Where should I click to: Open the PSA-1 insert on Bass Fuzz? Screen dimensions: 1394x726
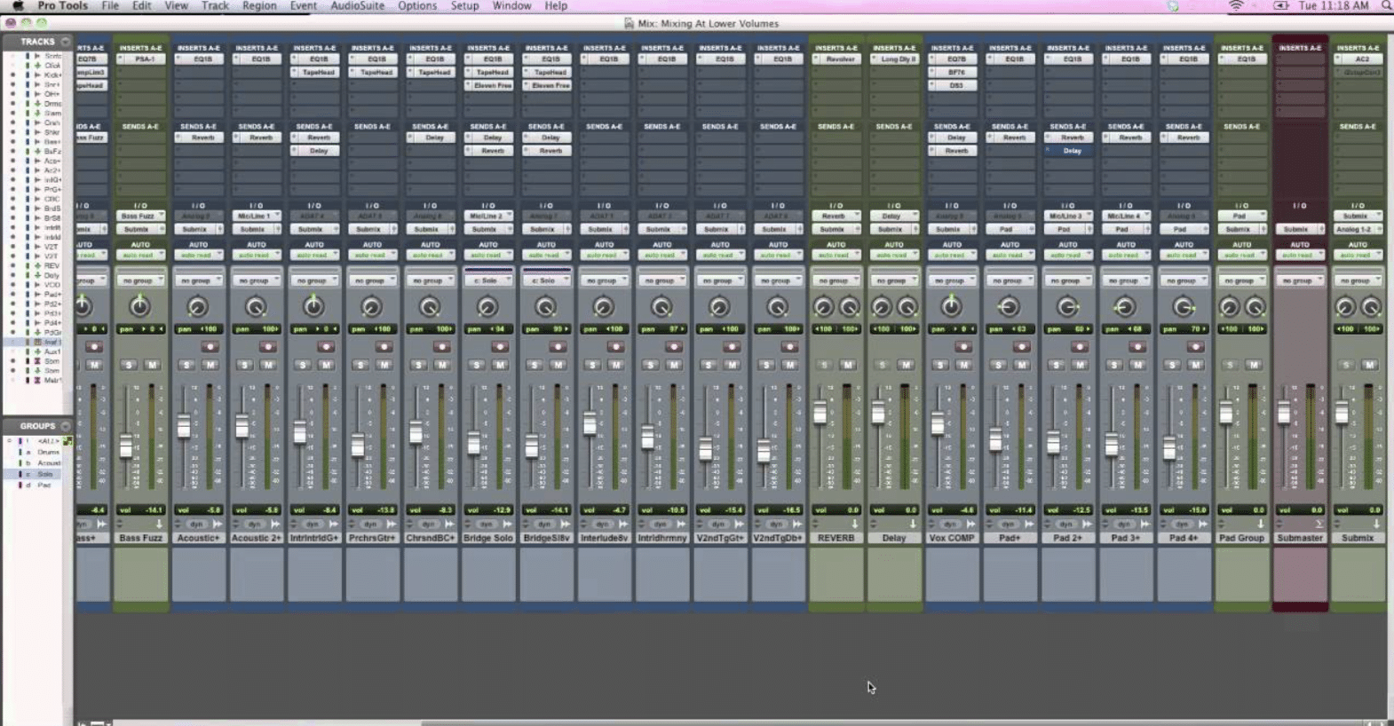point(141,59)
